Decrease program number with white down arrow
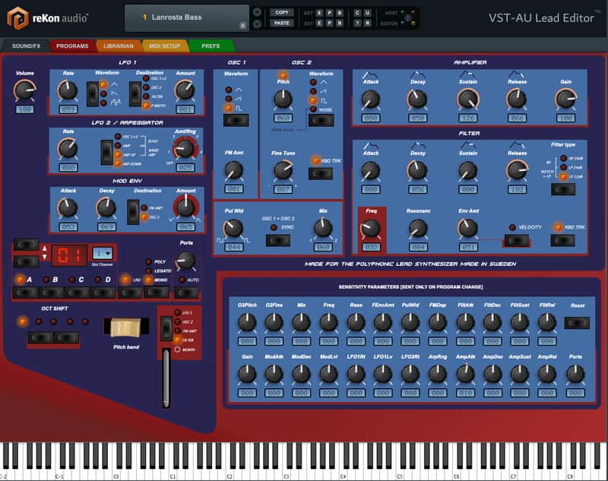608x481 pixels. click(x=45, y=257)
